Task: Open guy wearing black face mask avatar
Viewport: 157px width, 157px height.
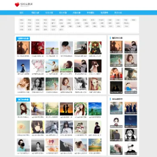Action: [23, 145]
